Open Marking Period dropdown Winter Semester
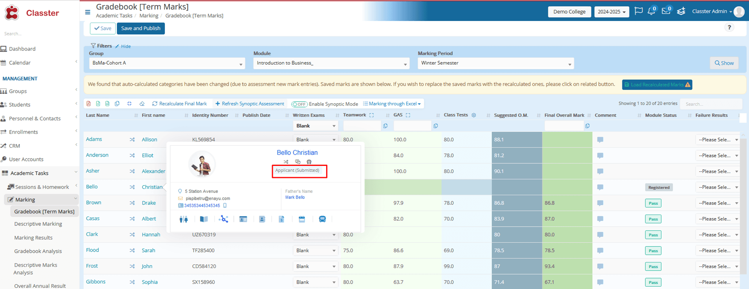The image size is (749, 289). click(x=496, y=63)
